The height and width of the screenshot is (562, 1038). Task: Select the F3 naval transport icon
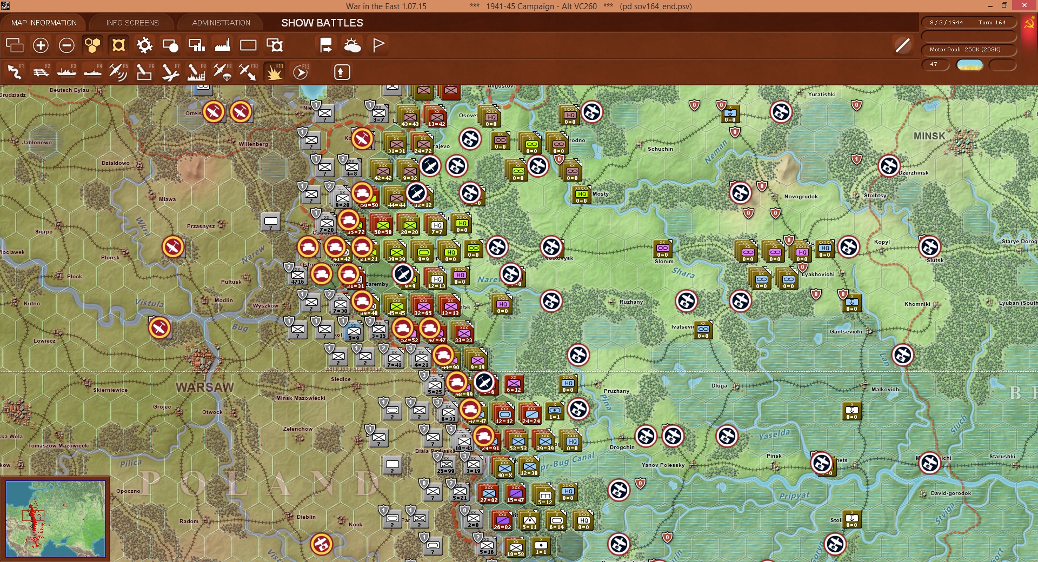[x=67, y=72]
